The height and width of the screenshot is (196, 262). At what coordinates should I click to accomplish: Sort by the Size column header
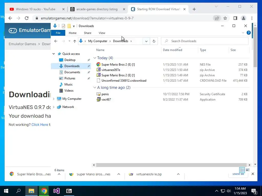pos(233,50)
